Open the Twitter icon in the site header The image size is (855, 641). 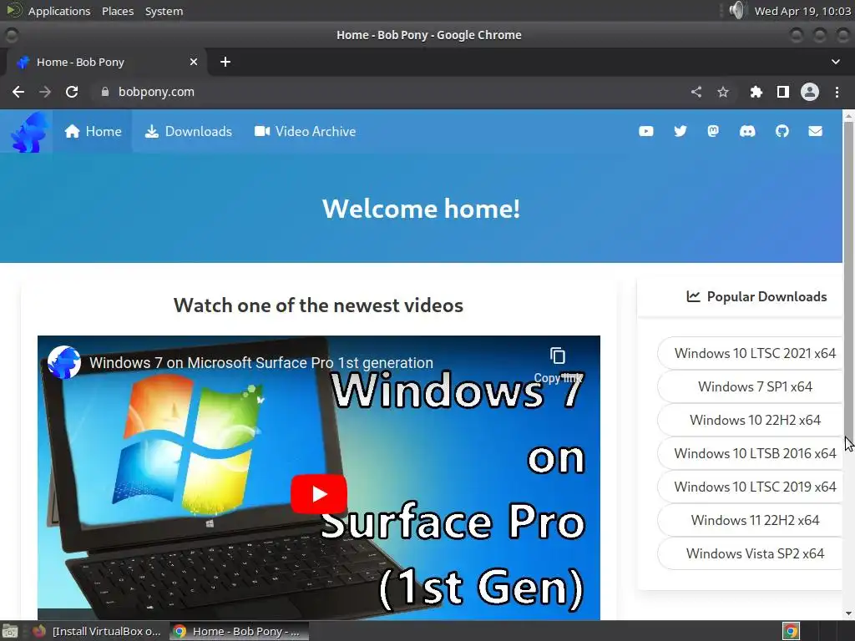680,131
